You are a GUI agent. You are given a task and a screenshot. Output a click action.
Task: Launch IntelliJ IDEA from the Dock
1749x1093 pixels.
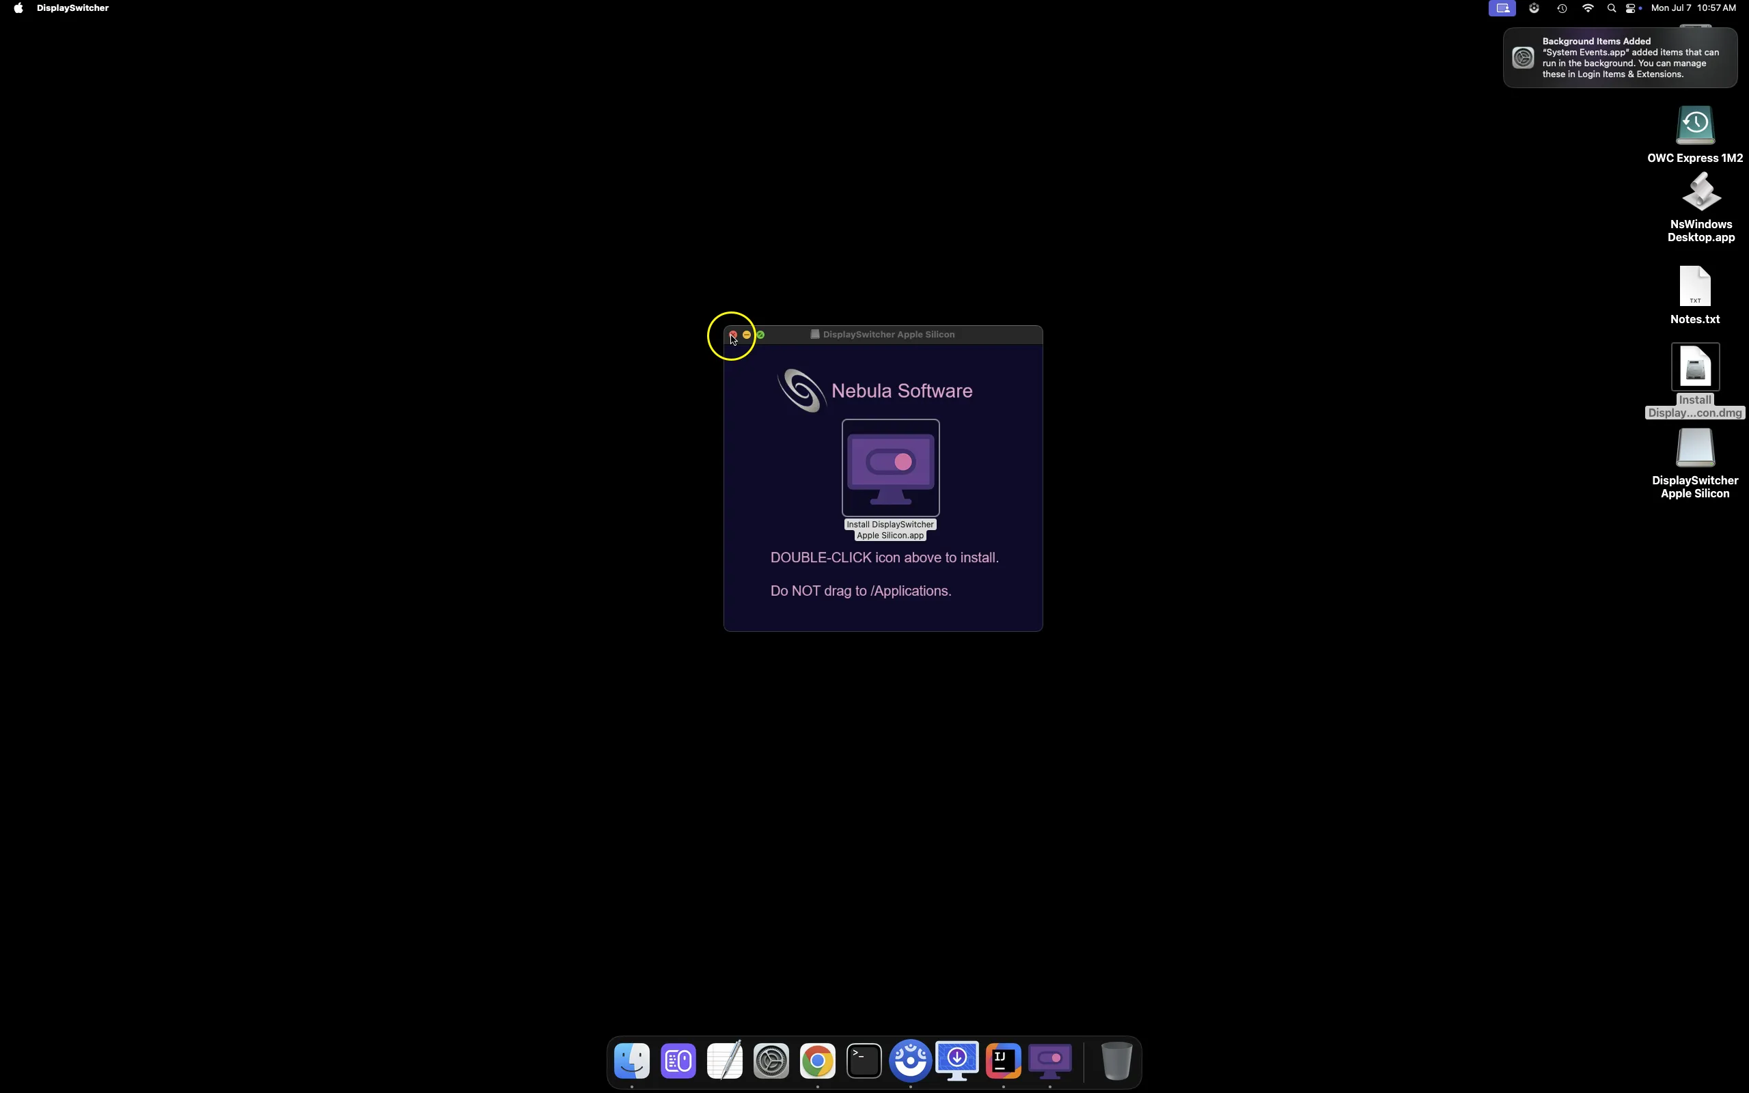pos(1004,1061)
